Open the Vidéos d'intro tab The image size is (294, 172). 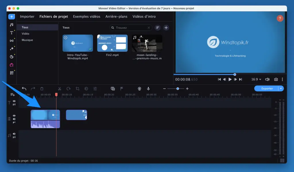click(x=144, y=16)
